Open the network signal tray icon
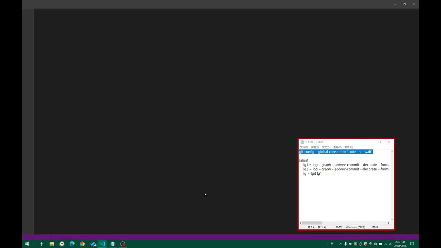 coord(386,244)
